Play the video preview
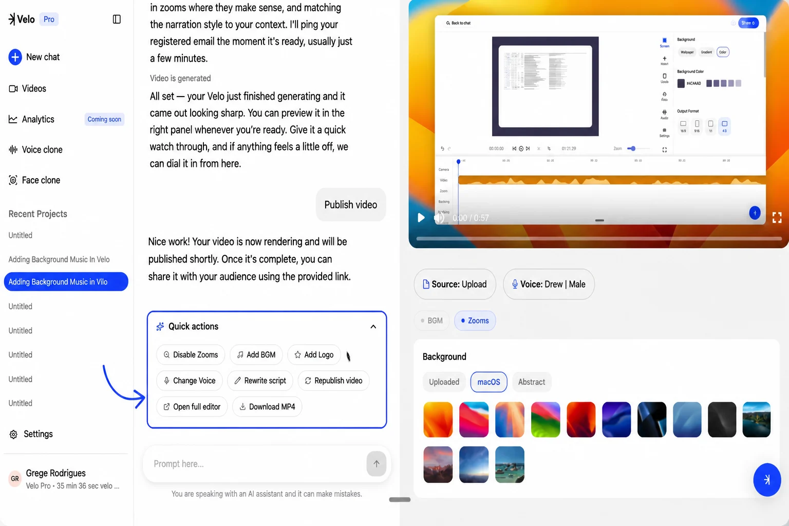 421,218
